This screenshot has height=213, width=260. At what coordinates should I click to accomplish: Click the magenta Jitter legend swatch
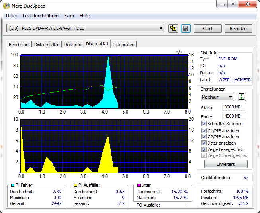(x=139, y=185)
